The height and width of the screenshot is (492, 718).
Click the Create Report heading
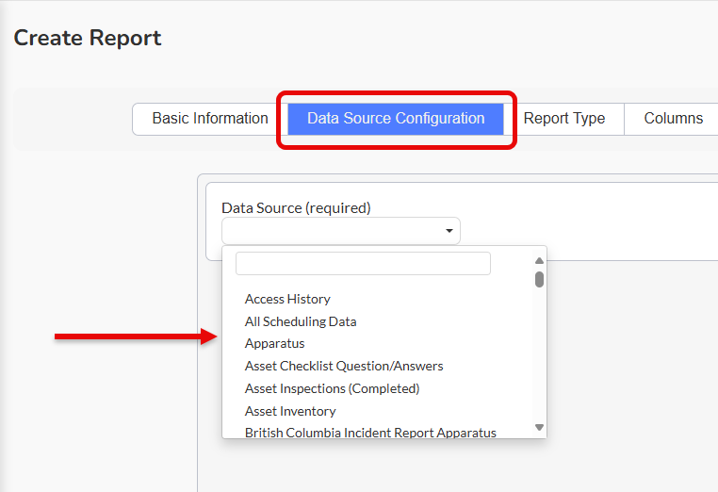[88, 39]
